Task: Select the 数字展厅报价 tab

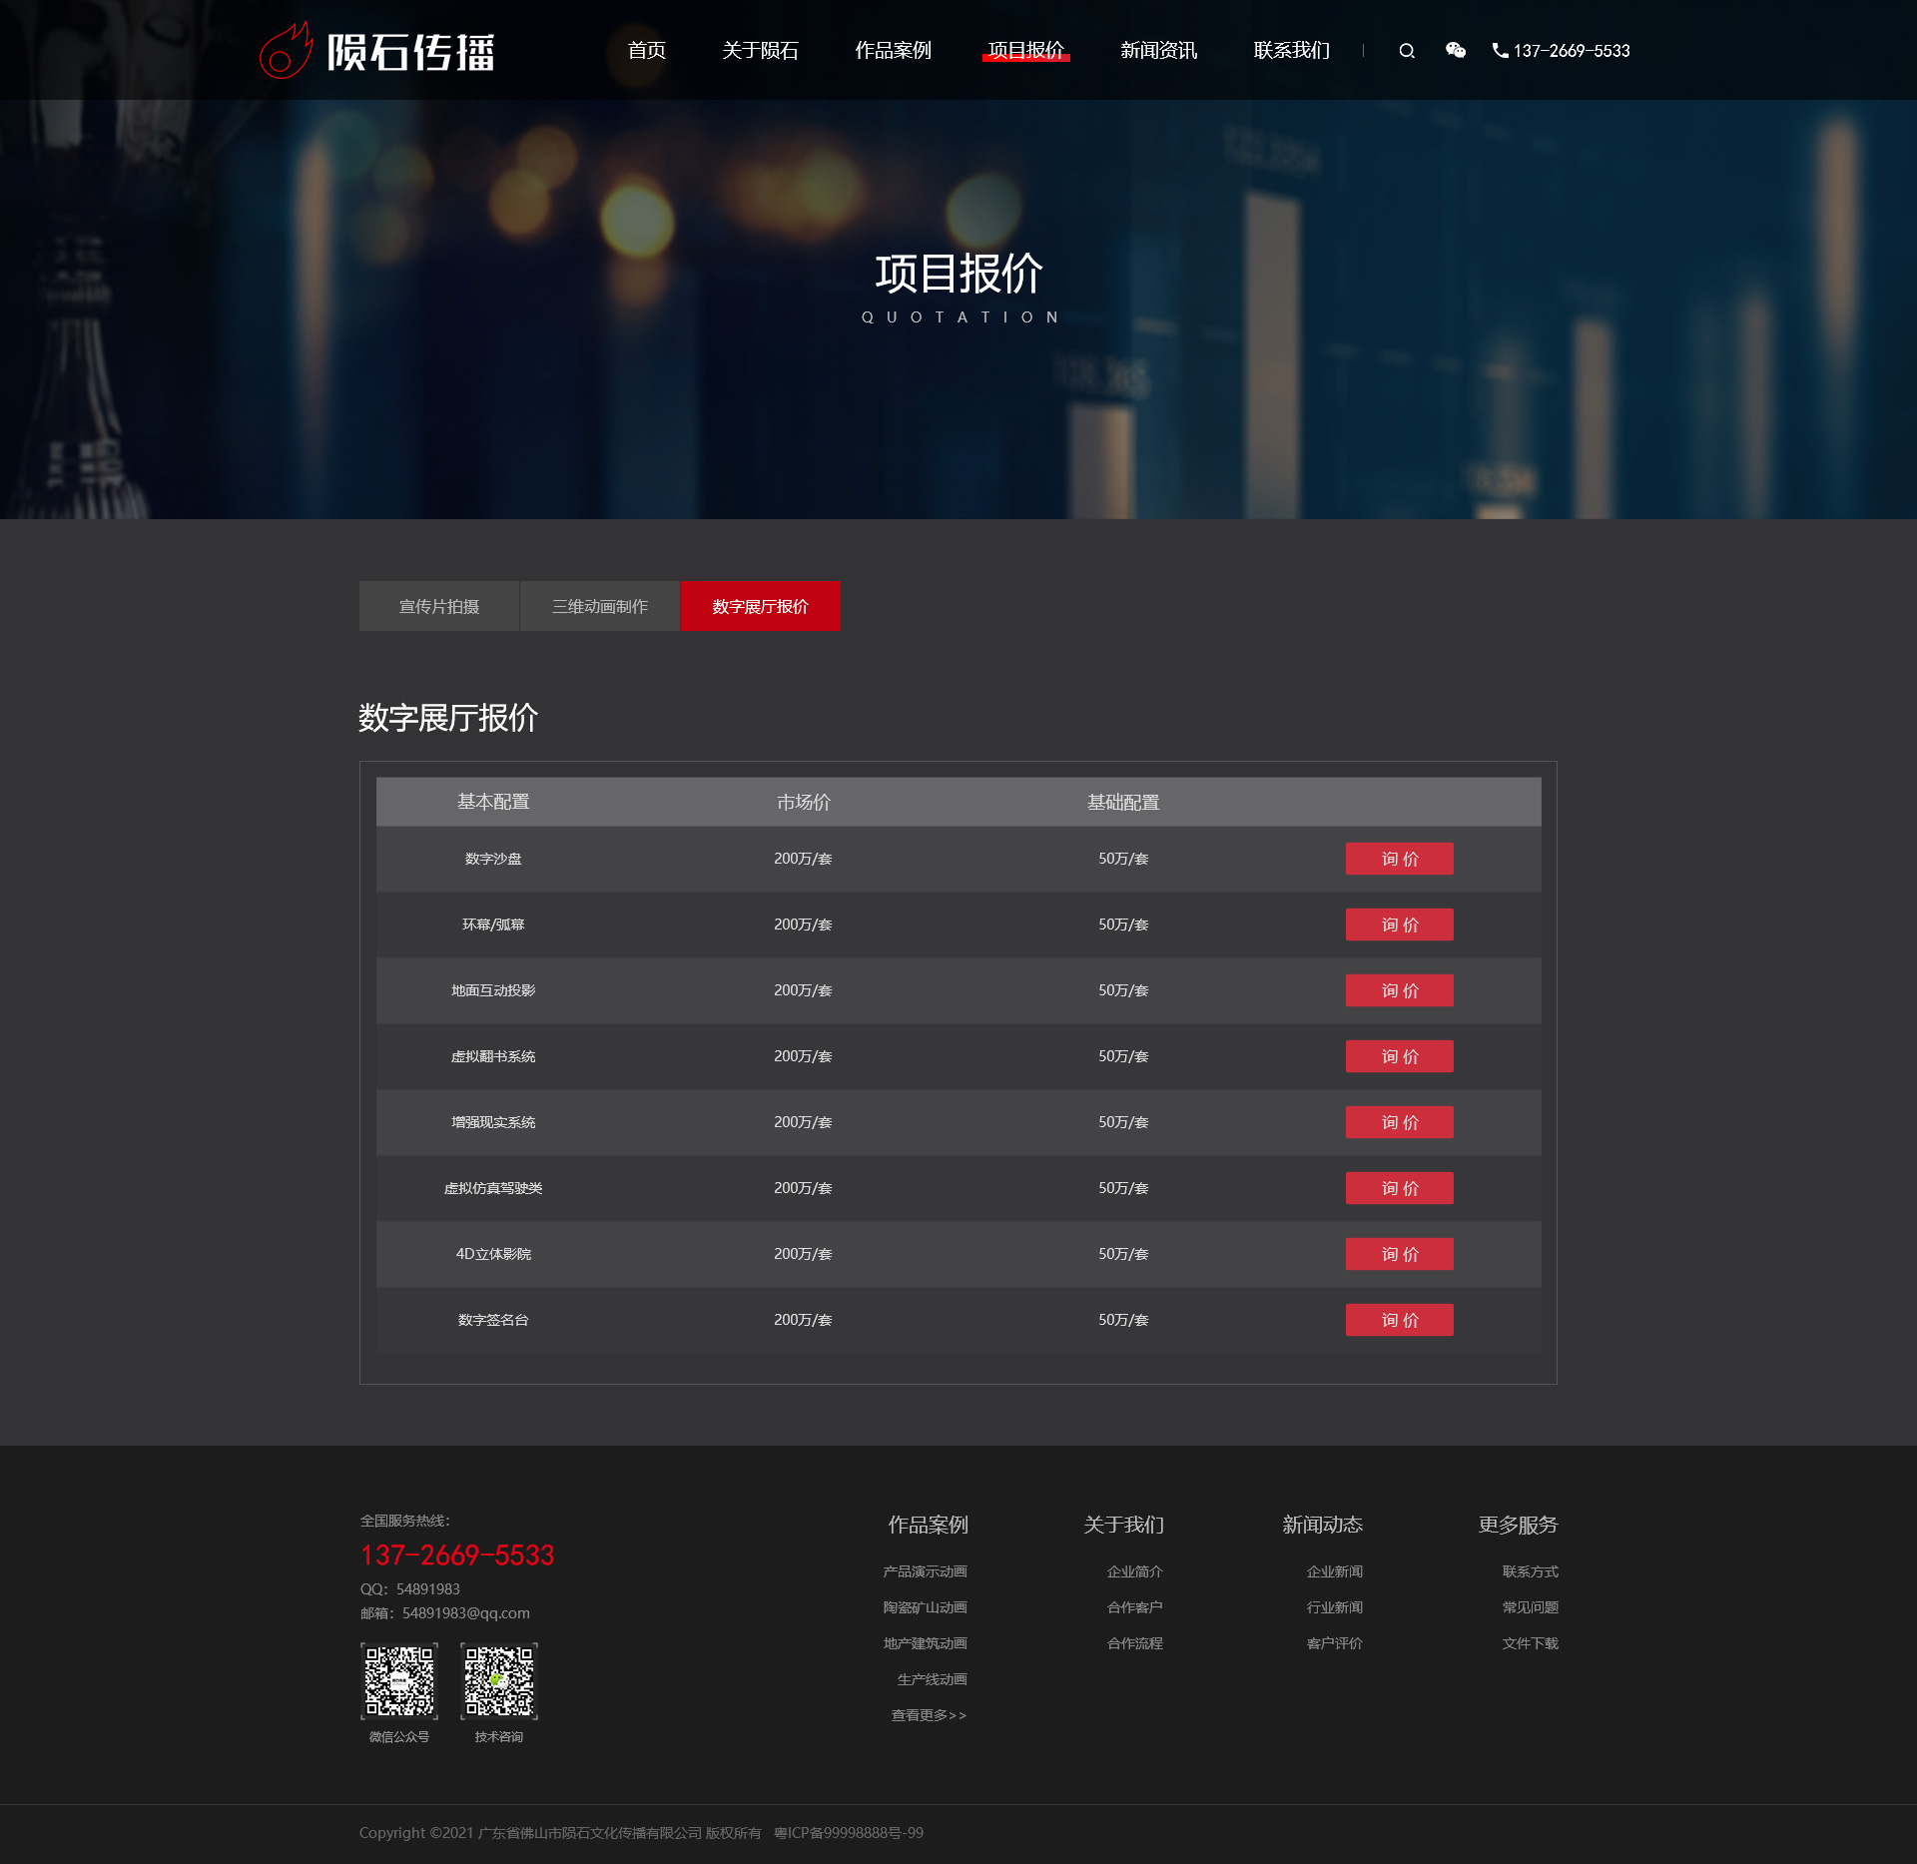Action: tap(760, 606)
